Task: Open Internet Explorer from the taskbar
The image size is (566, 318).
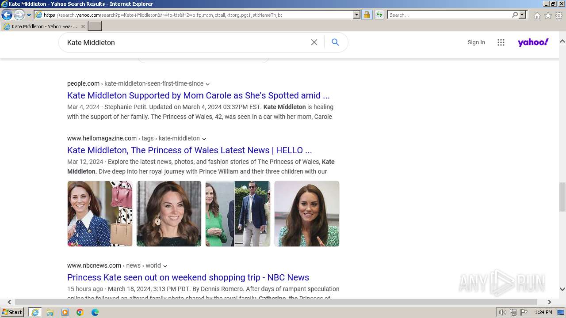Action: point(34,312)
